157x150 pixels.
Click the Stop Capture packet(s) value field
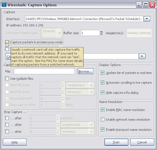point(43,118)
